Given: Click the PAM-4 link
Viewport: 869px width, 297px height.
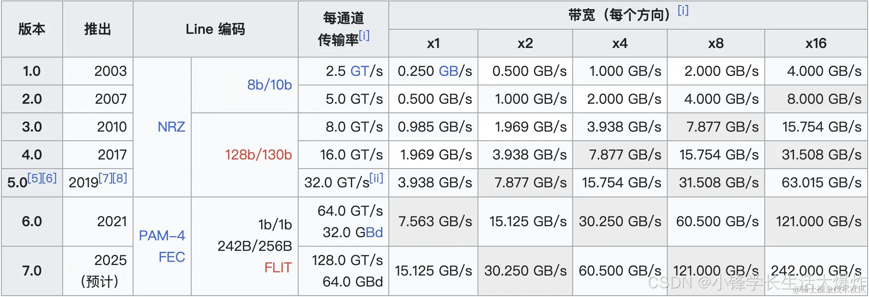Looking at the screenshot, I should click(x=162, y=236).
